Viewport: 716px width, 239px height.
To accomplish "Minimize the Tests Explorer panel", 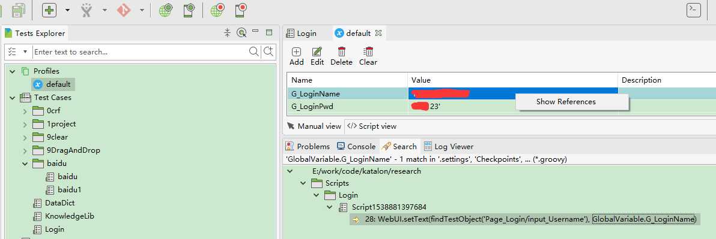I will pyautogui.click(x=256, y=31).
